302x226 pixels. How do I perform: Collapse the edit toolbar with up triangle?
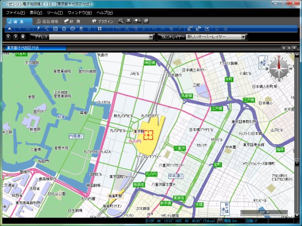point(9,29)
